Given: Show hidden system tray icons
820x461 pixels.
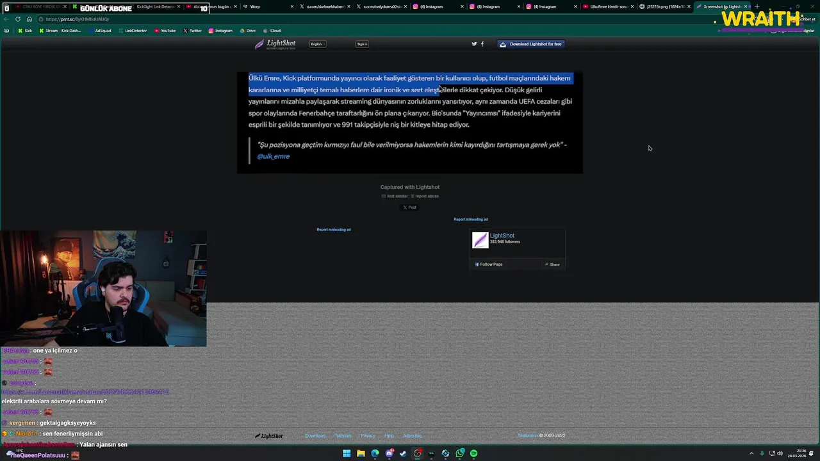Looking at the screenshot, I should coord(751,453).
